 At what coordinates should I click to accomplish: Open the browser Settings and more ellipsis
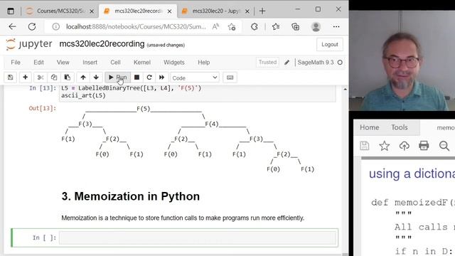click(x=336, y=27)
